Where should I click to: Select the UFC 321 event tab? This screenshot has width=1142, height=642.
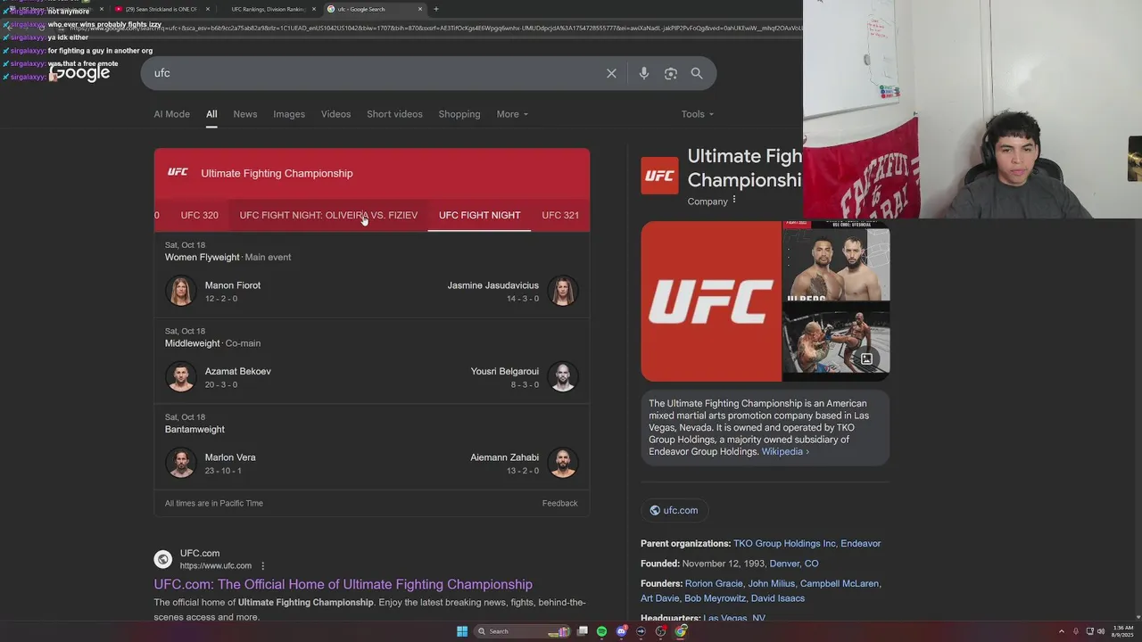[x=560, y=215]
